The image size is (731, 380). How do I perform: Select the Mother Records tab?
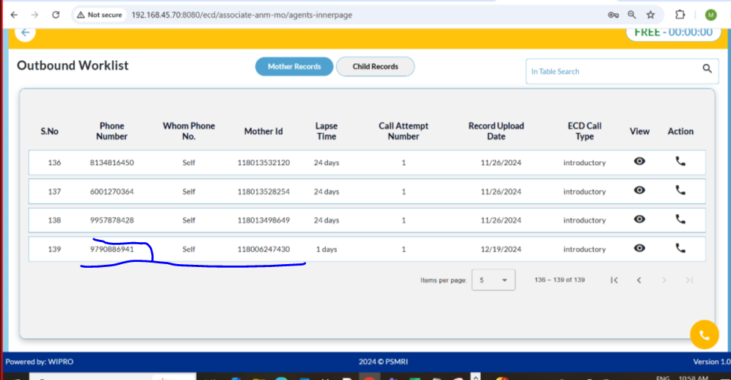click(294, 67)
